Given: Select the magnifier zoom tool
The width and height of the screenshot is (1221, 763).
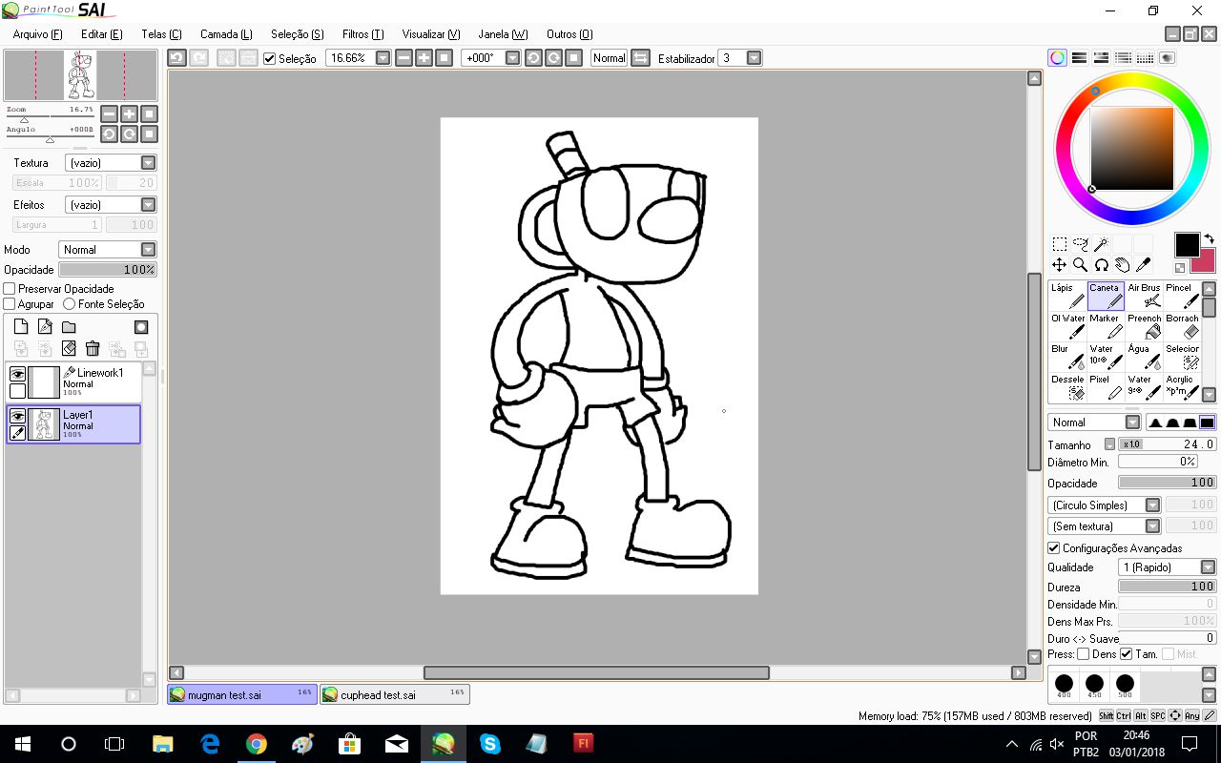Looking at the screenshot, I should coord(1080,265).
